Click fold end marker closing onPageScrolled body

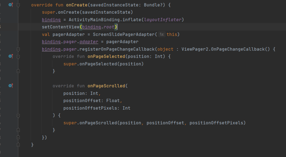click(18, 130)
